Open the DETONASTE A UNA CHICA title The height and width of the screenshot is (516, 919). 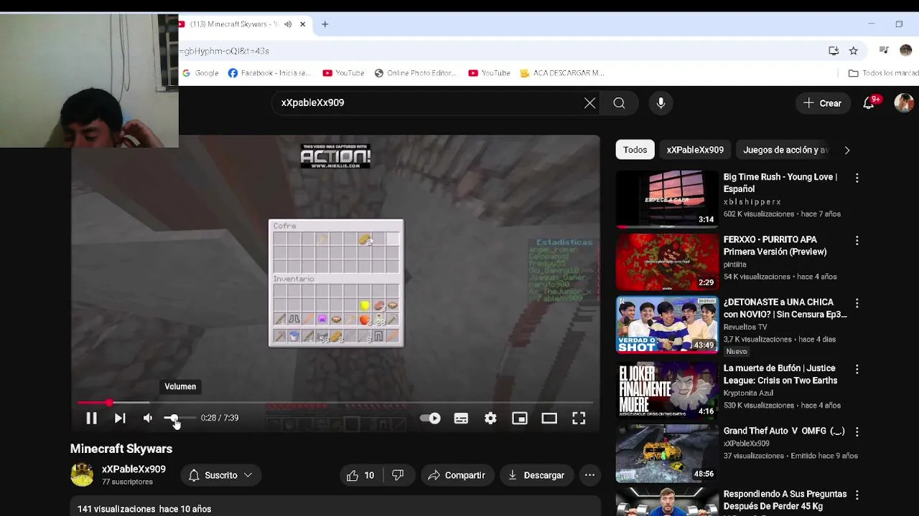point(785,308)
